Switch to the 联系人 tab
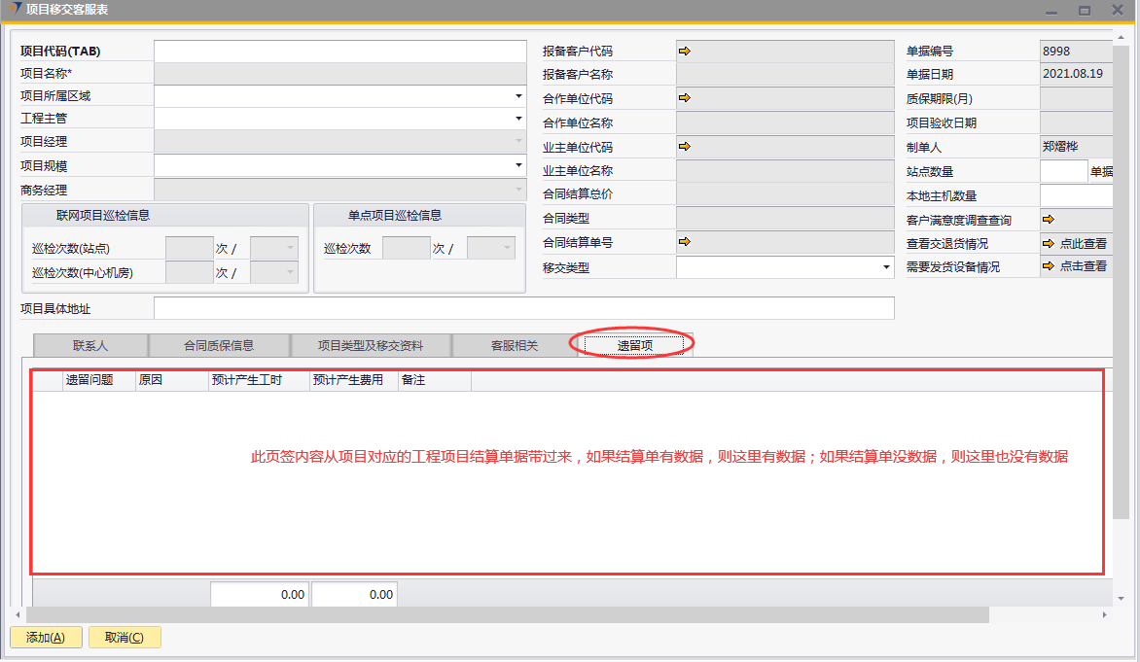Screen dimensions: 1140x662 coord(90,345)
